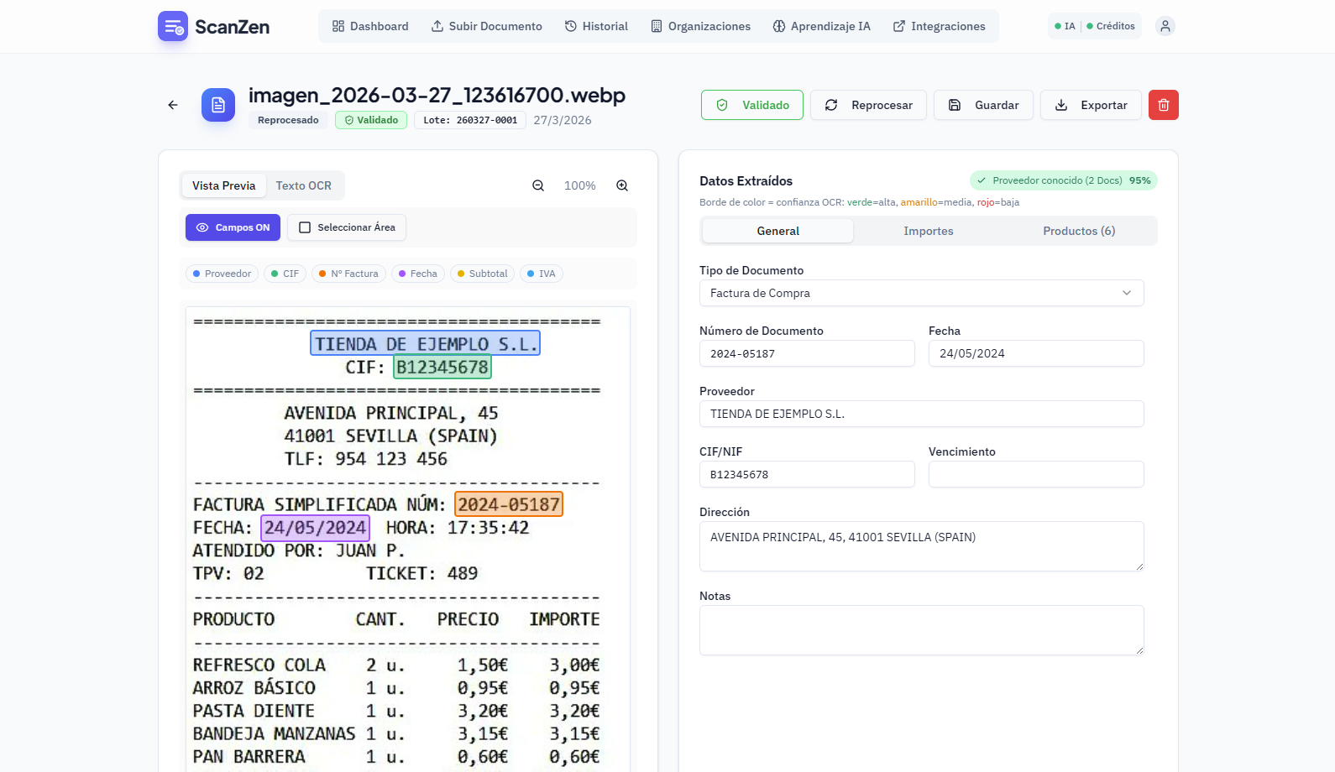1335x772 pixels.
Task: Open Organizaciones section
Action: point(700,26)
